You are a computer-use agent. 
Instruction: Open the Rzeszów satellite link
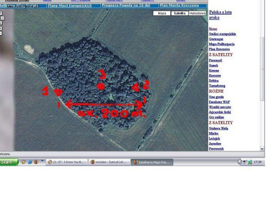[x=215, y=76]
